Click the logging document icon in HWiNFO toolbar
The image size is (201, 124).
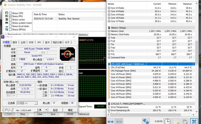[177, 121]
